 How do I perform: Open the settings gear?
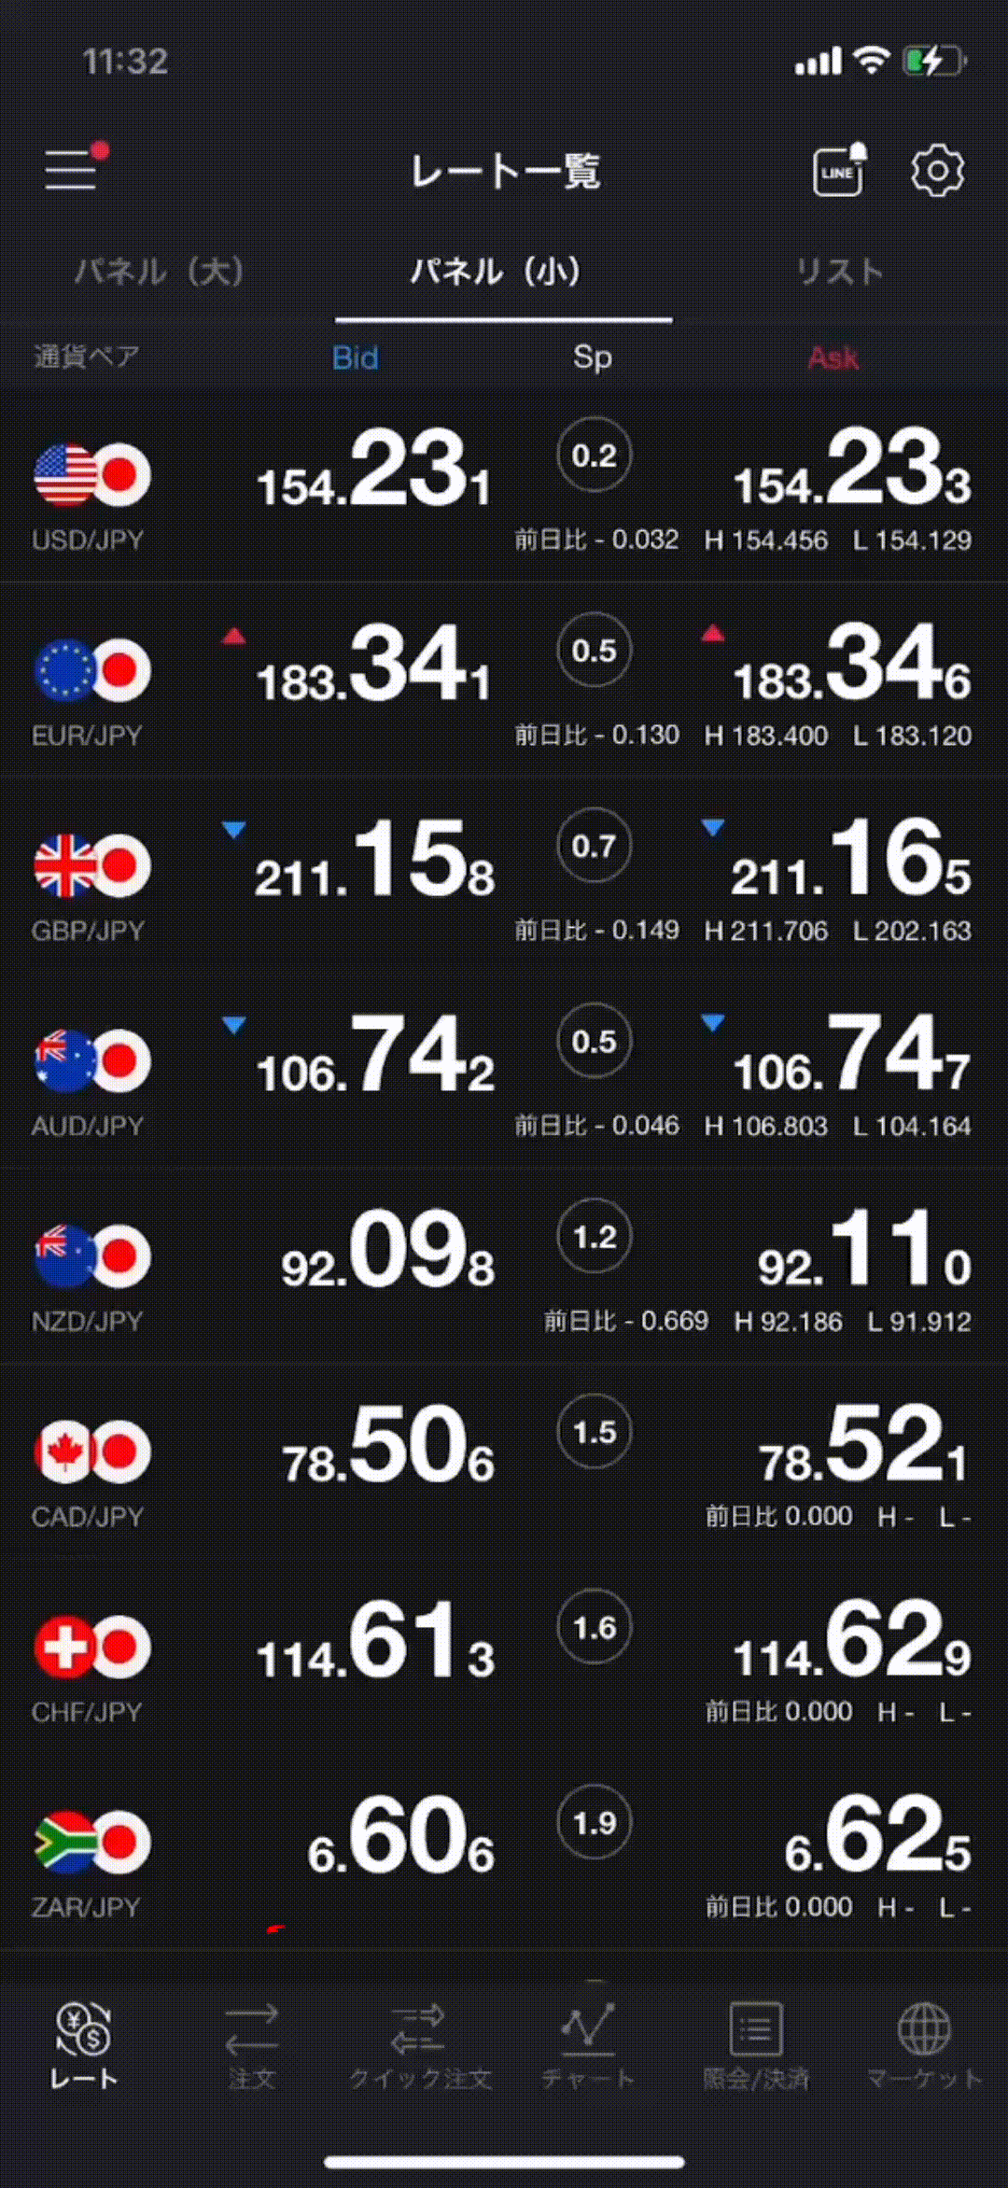[x=937, y=171]
